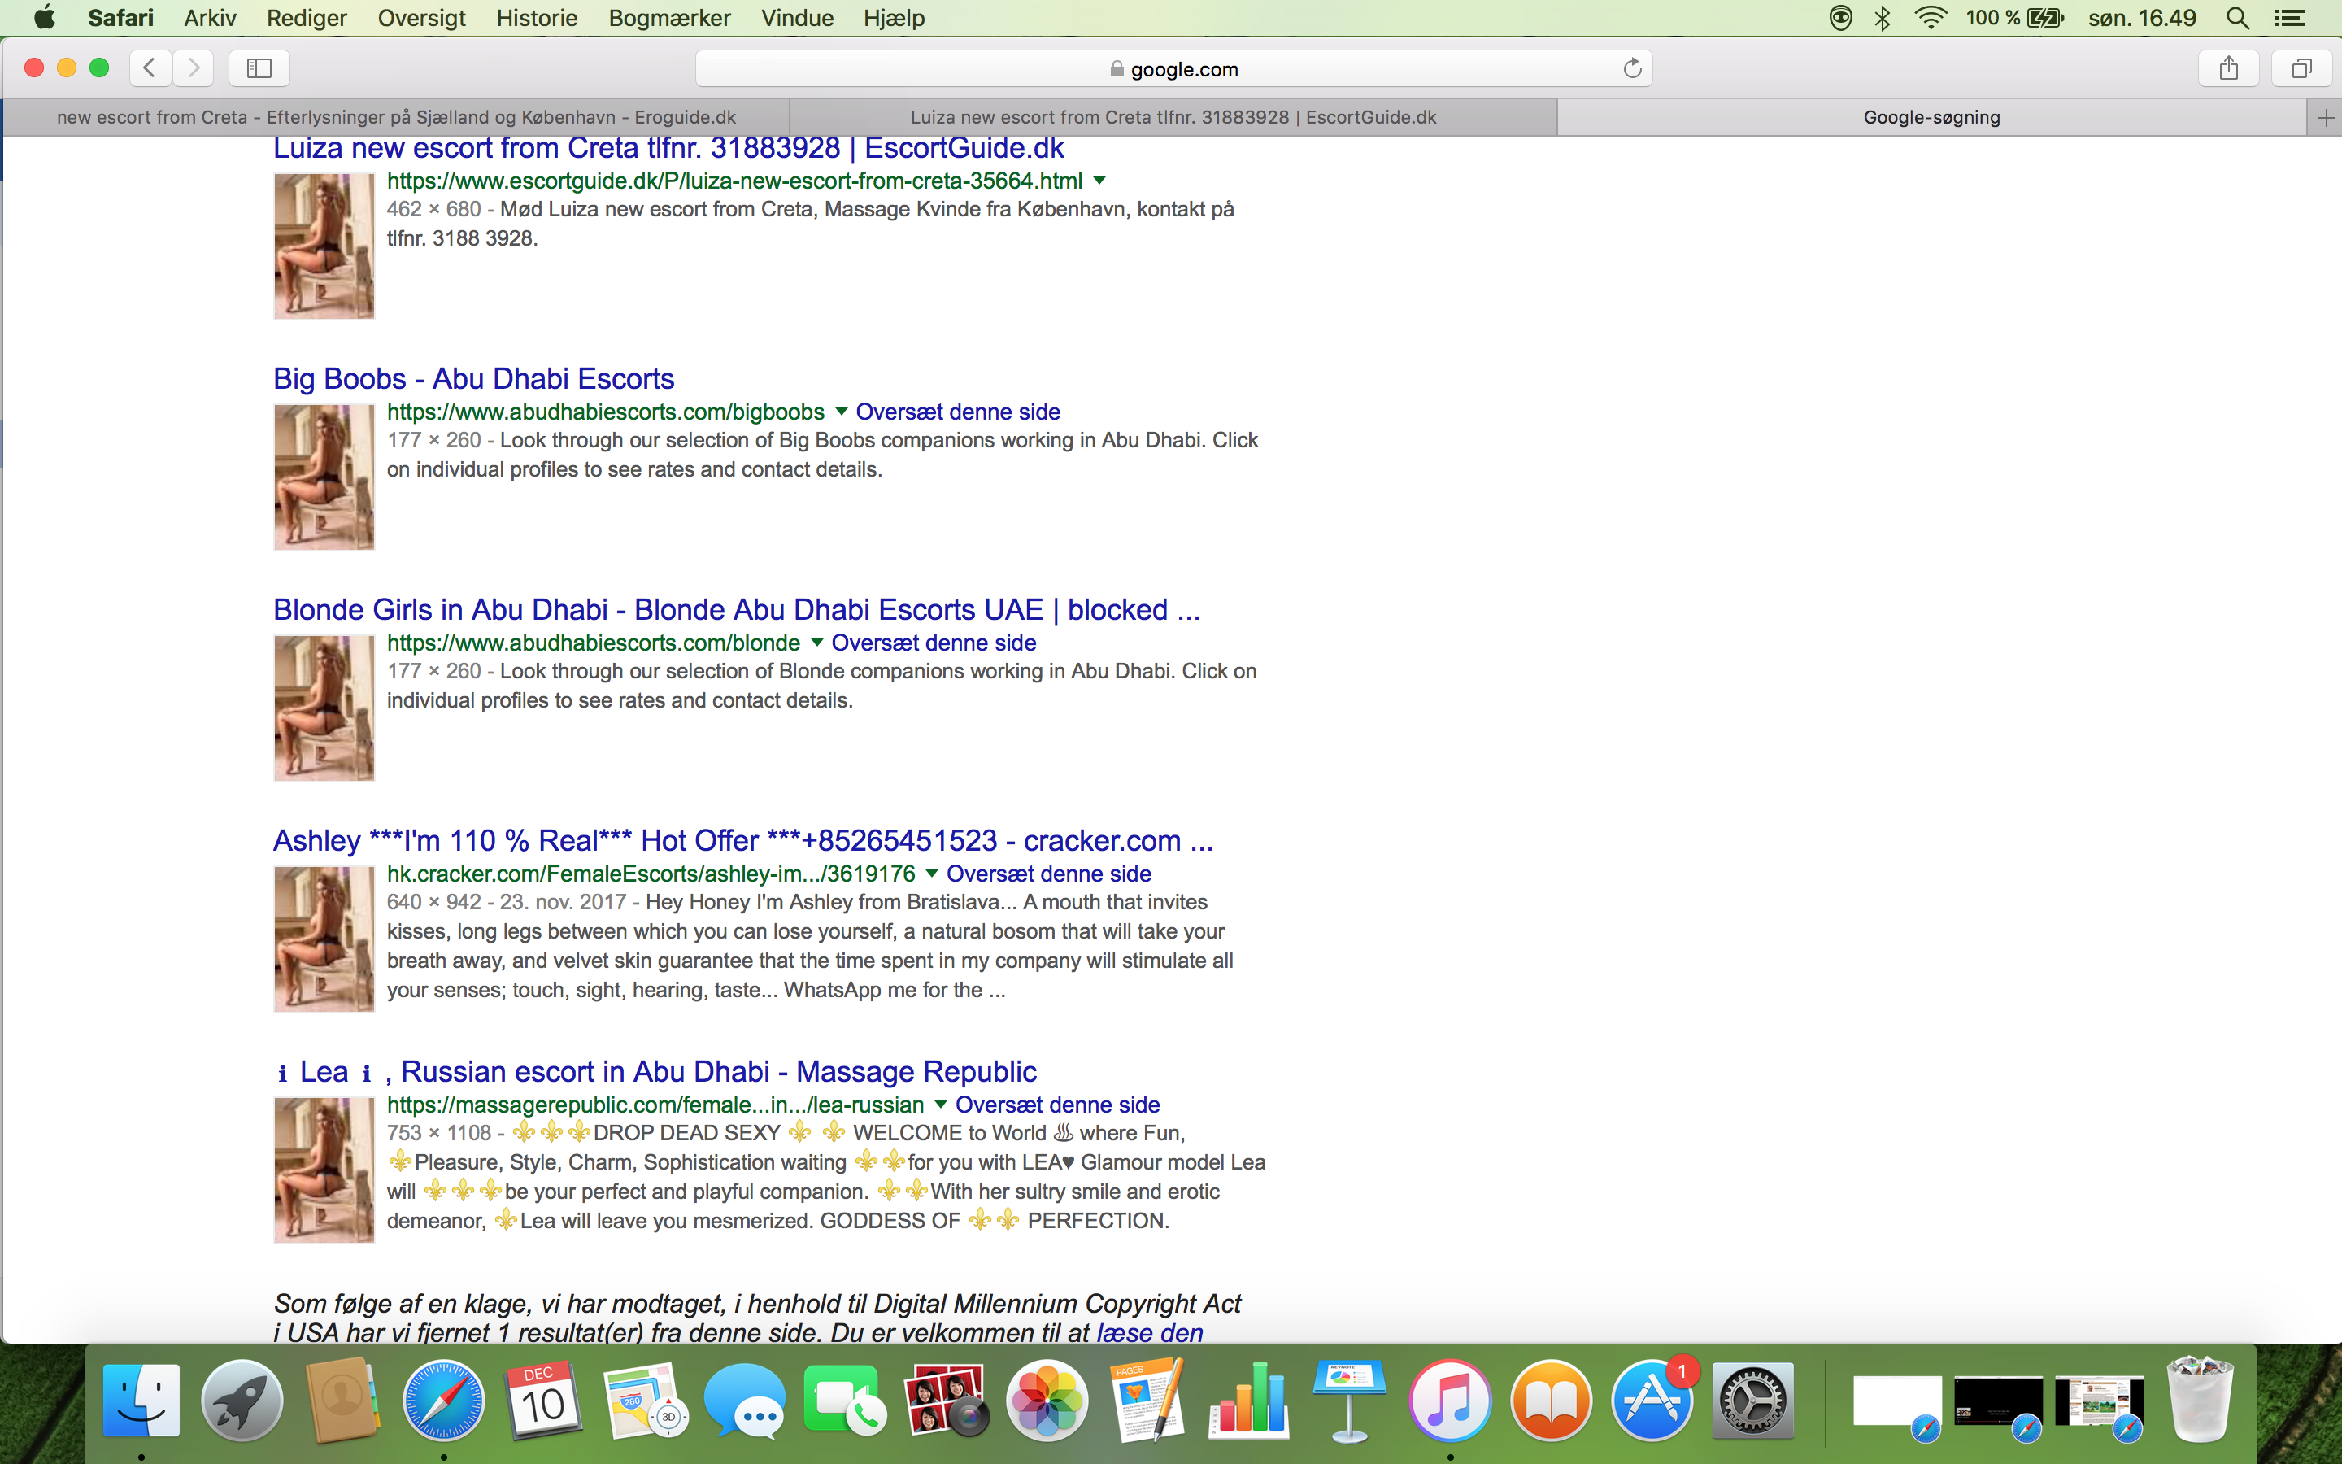
Task: Follow the 'læse den' DMCA link
Action: tap(1150, 1332)
